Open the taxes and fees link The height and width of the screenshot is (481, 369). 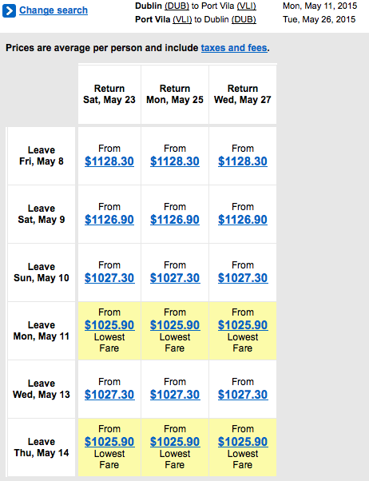click(234, 48)
